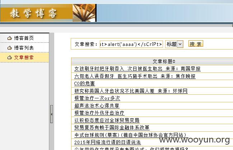Click the thumb icon beside 博客列表

[10, 48]
